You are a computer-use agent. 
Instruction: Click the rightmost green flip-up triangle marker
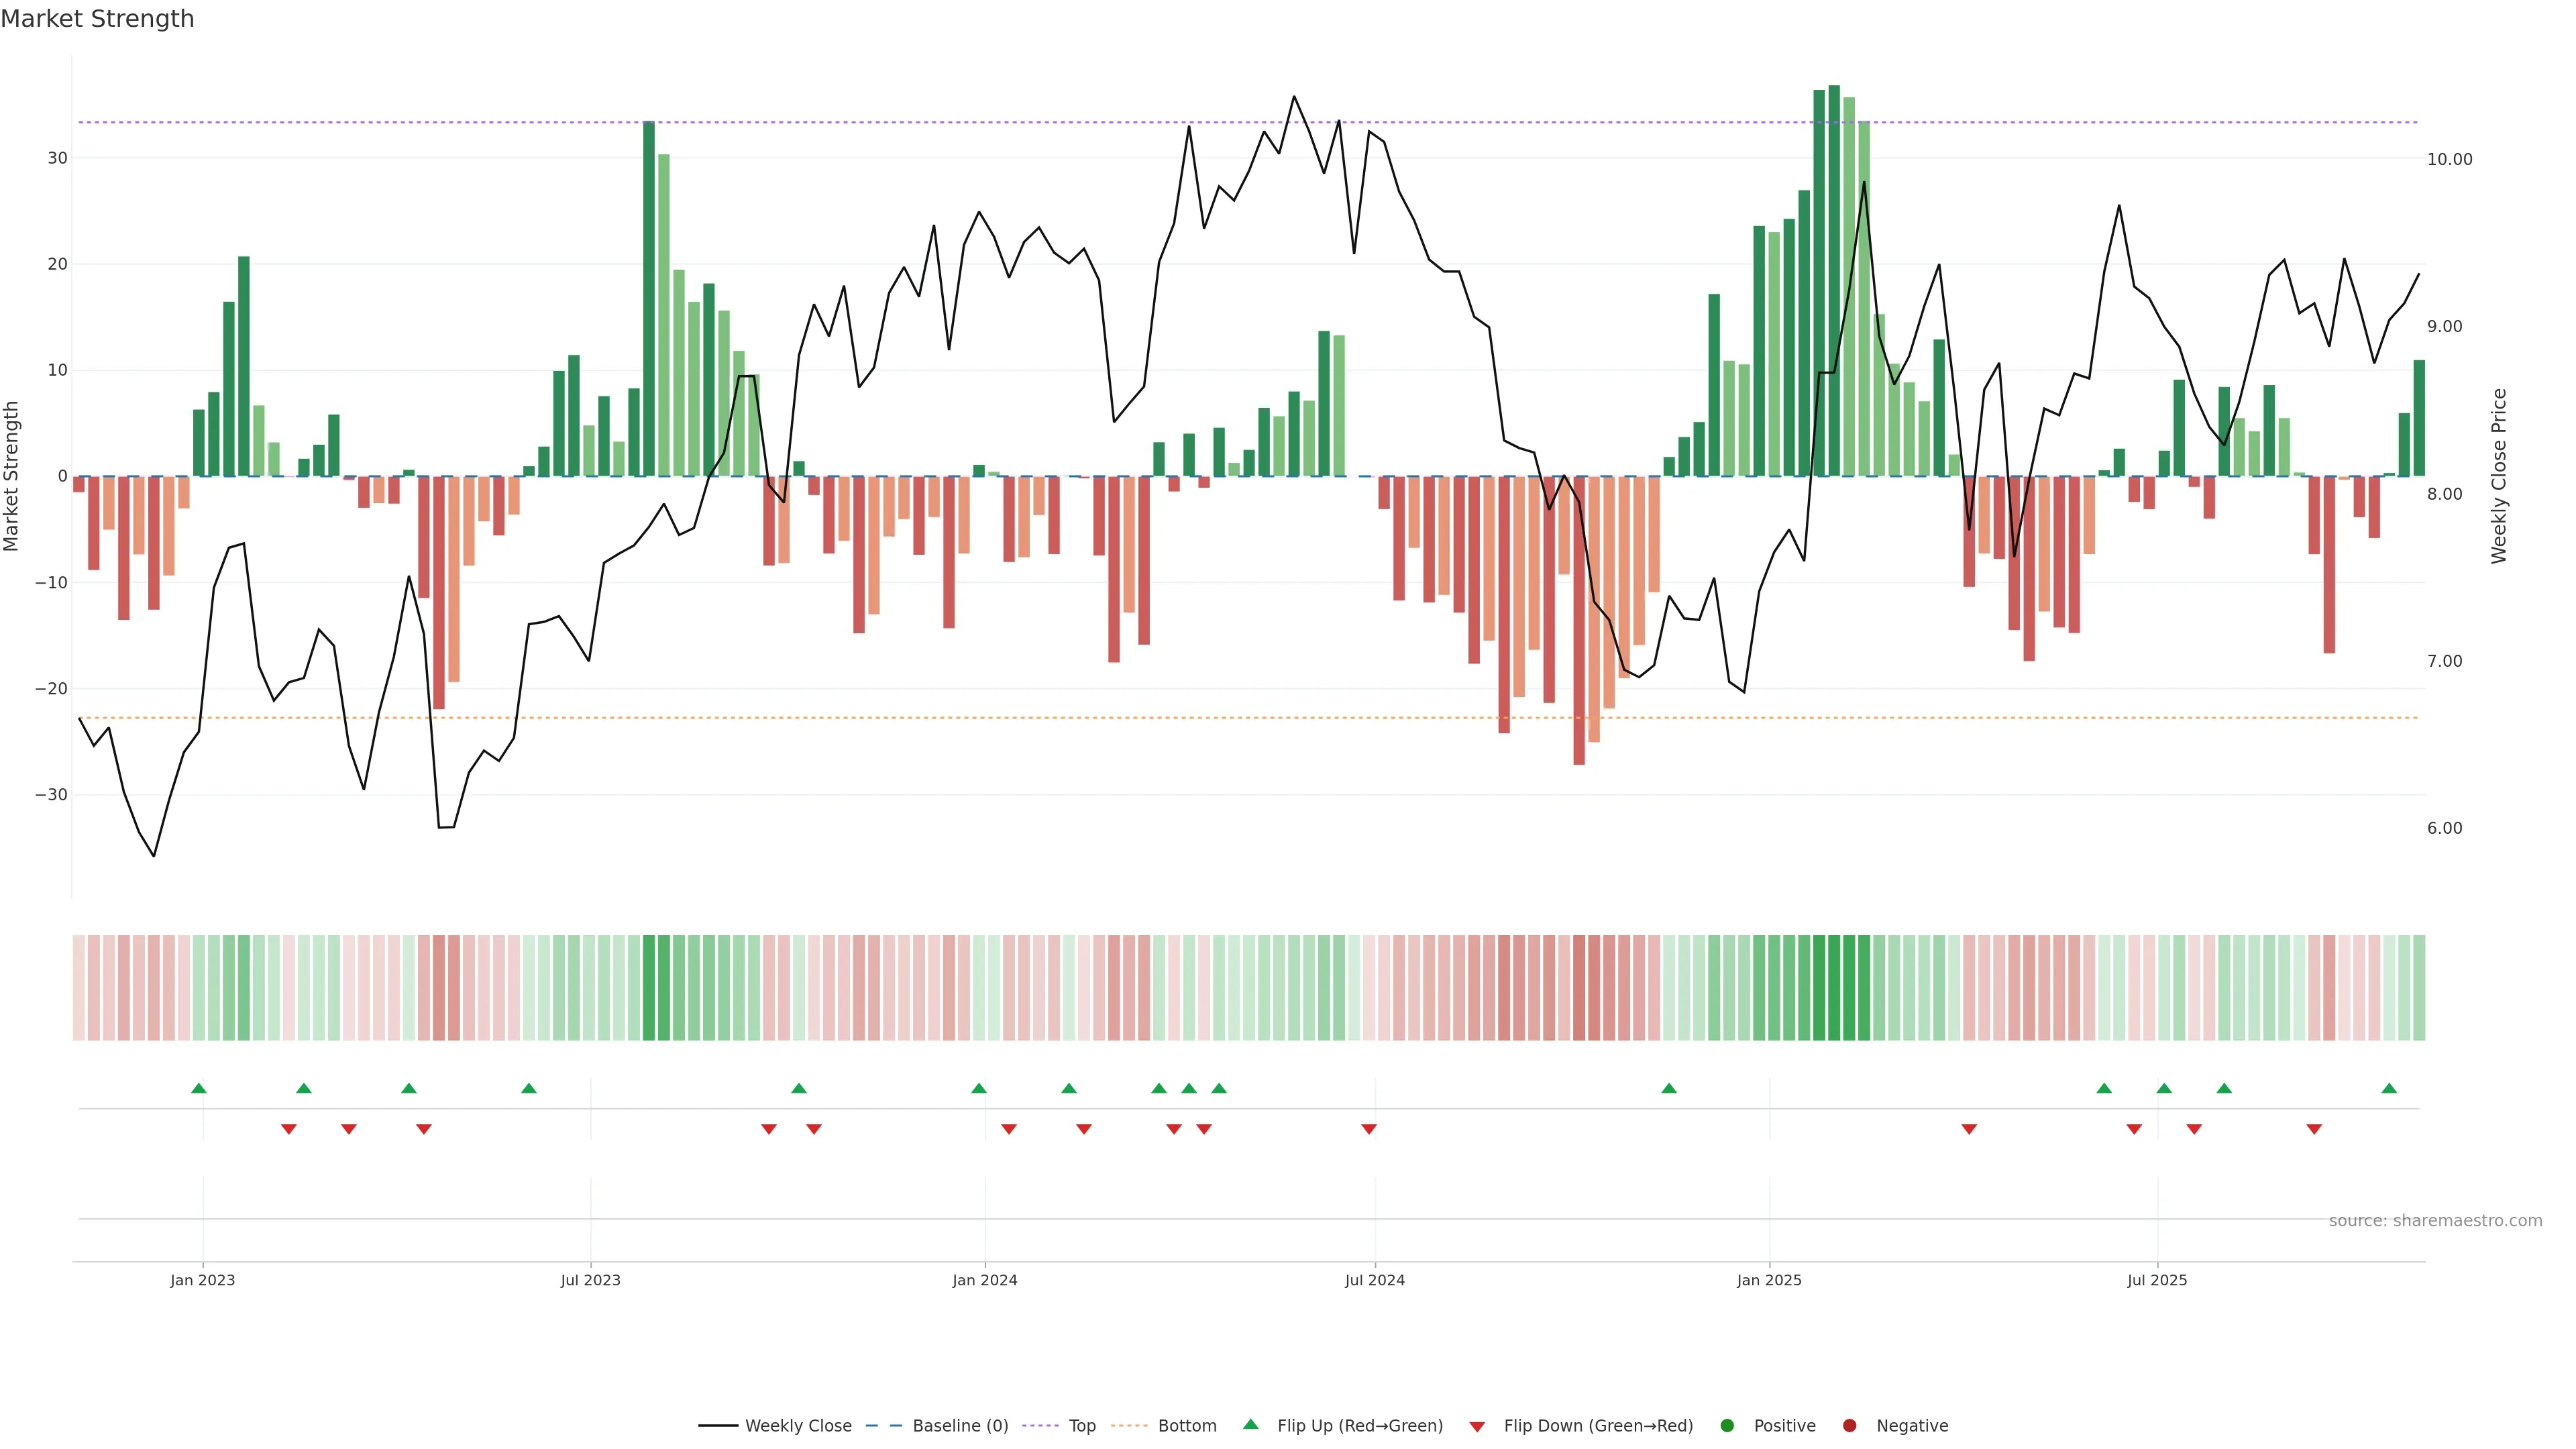tap(2389, 1088)
